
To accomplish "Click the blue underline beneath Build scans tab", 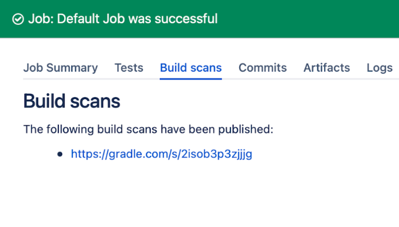I will click(191, 79).
